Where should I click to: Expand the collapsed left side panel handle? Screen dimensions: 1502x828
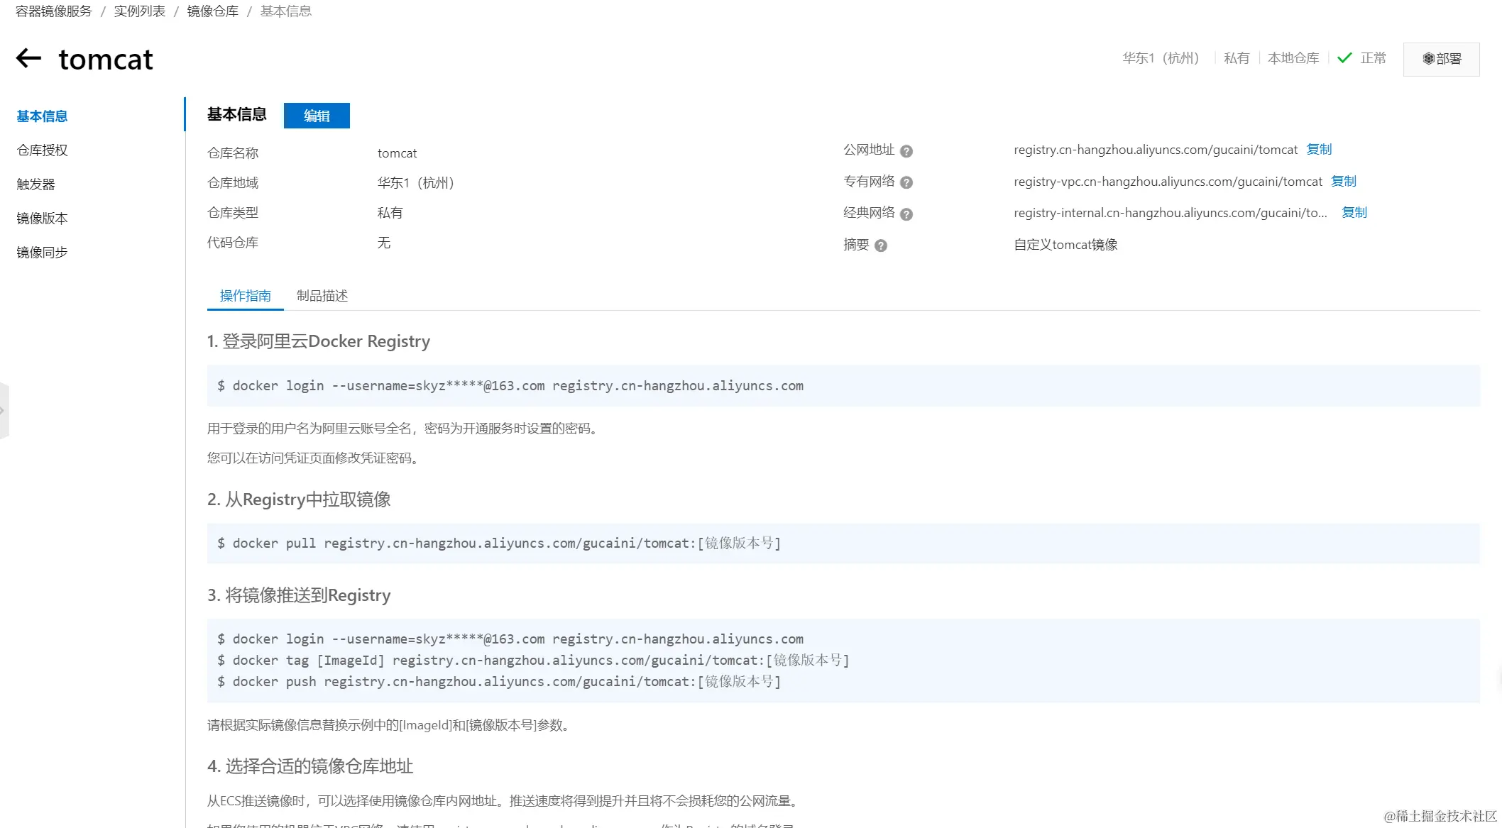pyautogui.click(x=4, y=411)
